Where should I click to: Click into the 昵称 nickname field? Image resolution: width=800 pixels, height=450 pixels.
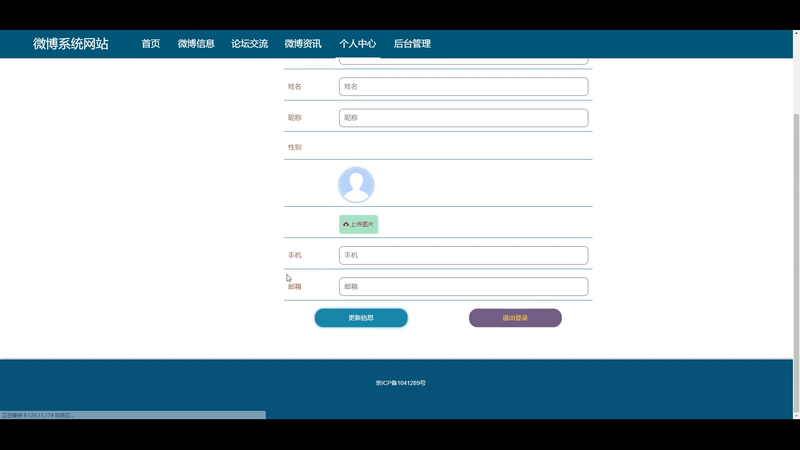pos(463,118)
